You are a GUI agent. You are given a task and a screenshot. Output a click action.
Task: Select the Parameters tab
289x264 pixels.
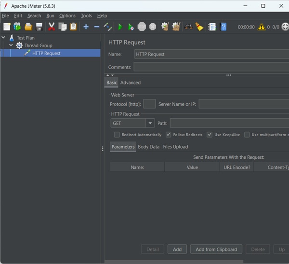tap(123, 147)
